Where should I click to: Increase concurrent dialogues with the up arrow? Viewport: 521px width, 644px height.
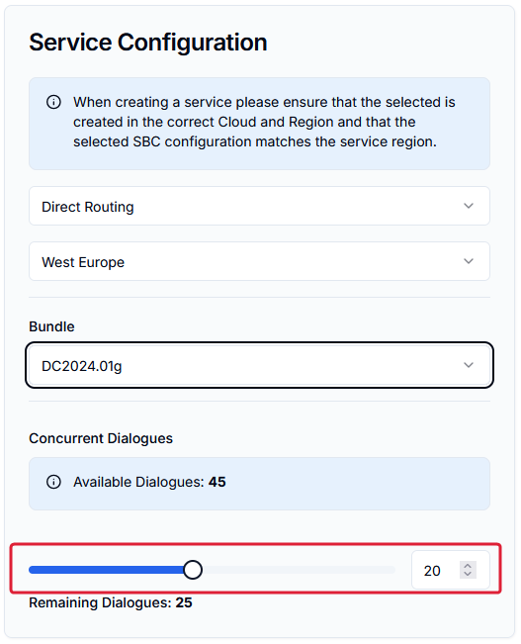(468, 566)
